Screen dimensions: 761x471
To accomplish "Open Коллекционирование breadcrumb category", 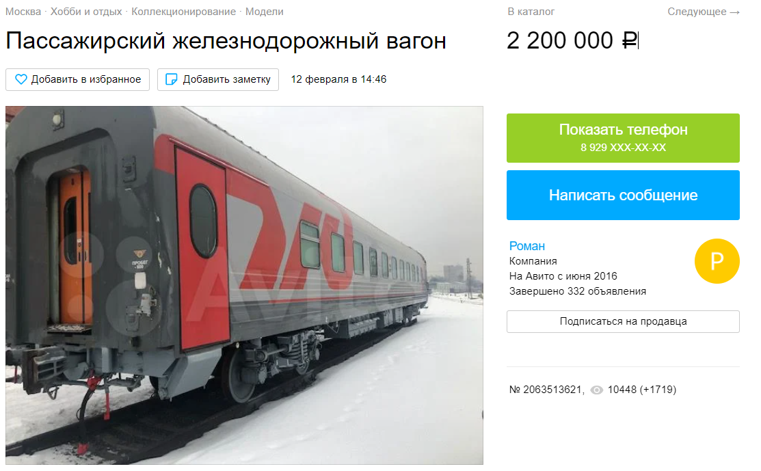I will pyautogui.click(x=183, y=12).
